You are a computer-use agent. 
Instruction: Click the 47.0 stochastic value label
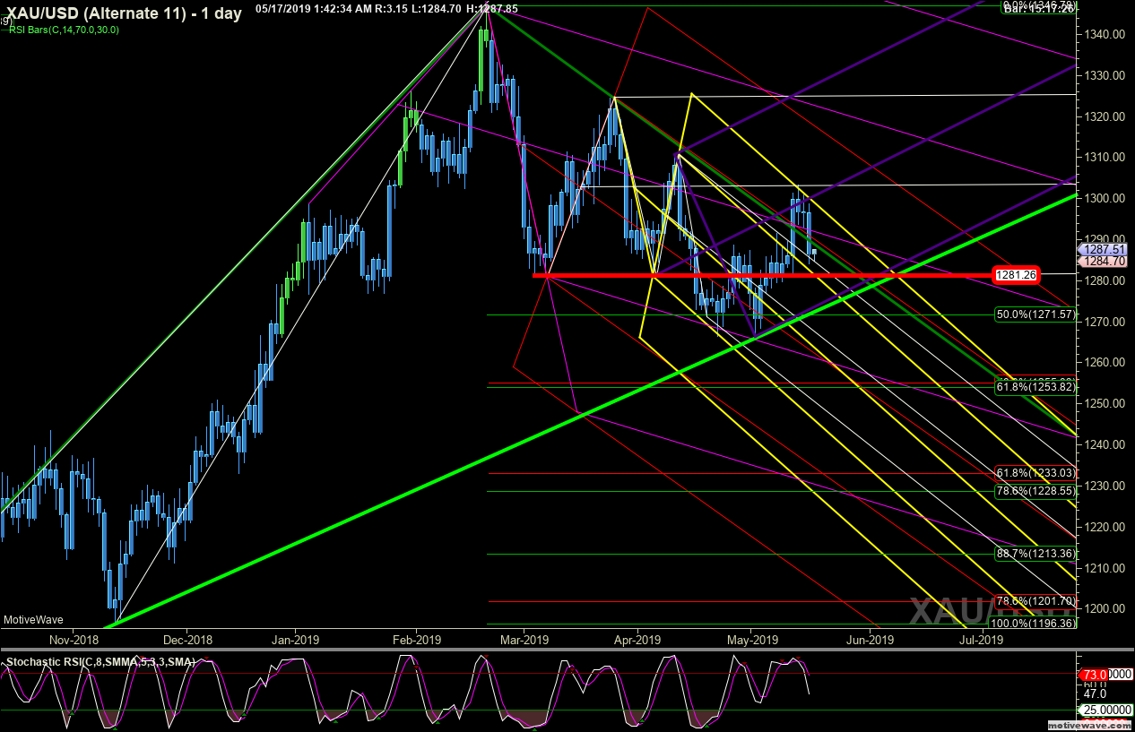1093,693
